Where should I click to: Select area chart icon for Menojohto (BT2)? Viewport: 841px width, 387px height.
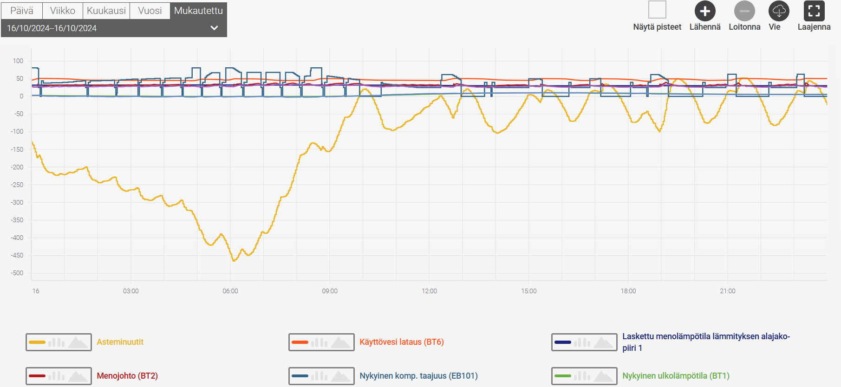pos(78,376)
